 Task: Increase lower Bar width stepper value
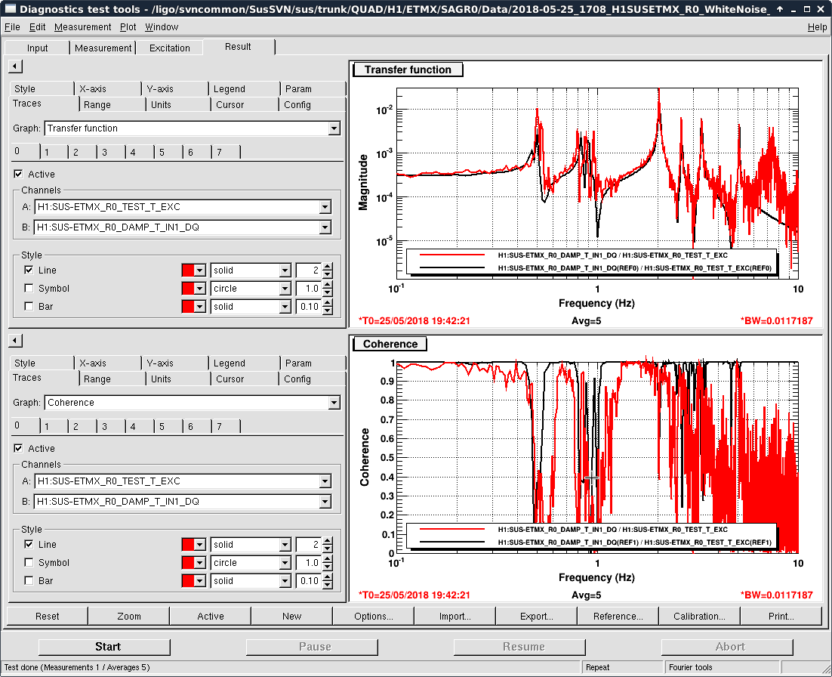coord(327,577)
